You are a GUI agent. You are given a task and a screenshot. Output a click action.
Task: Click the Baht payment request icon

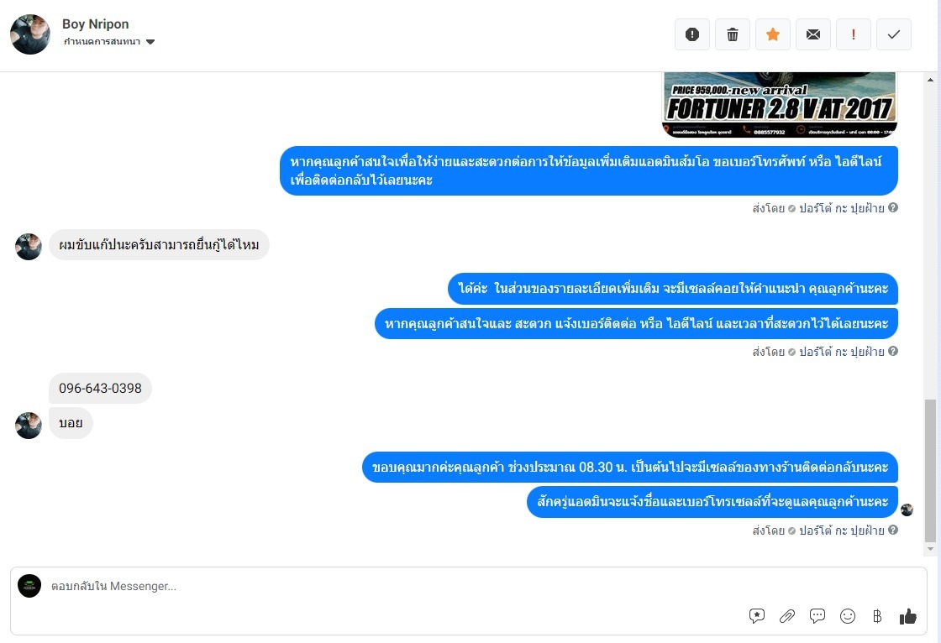pos(877,616)
